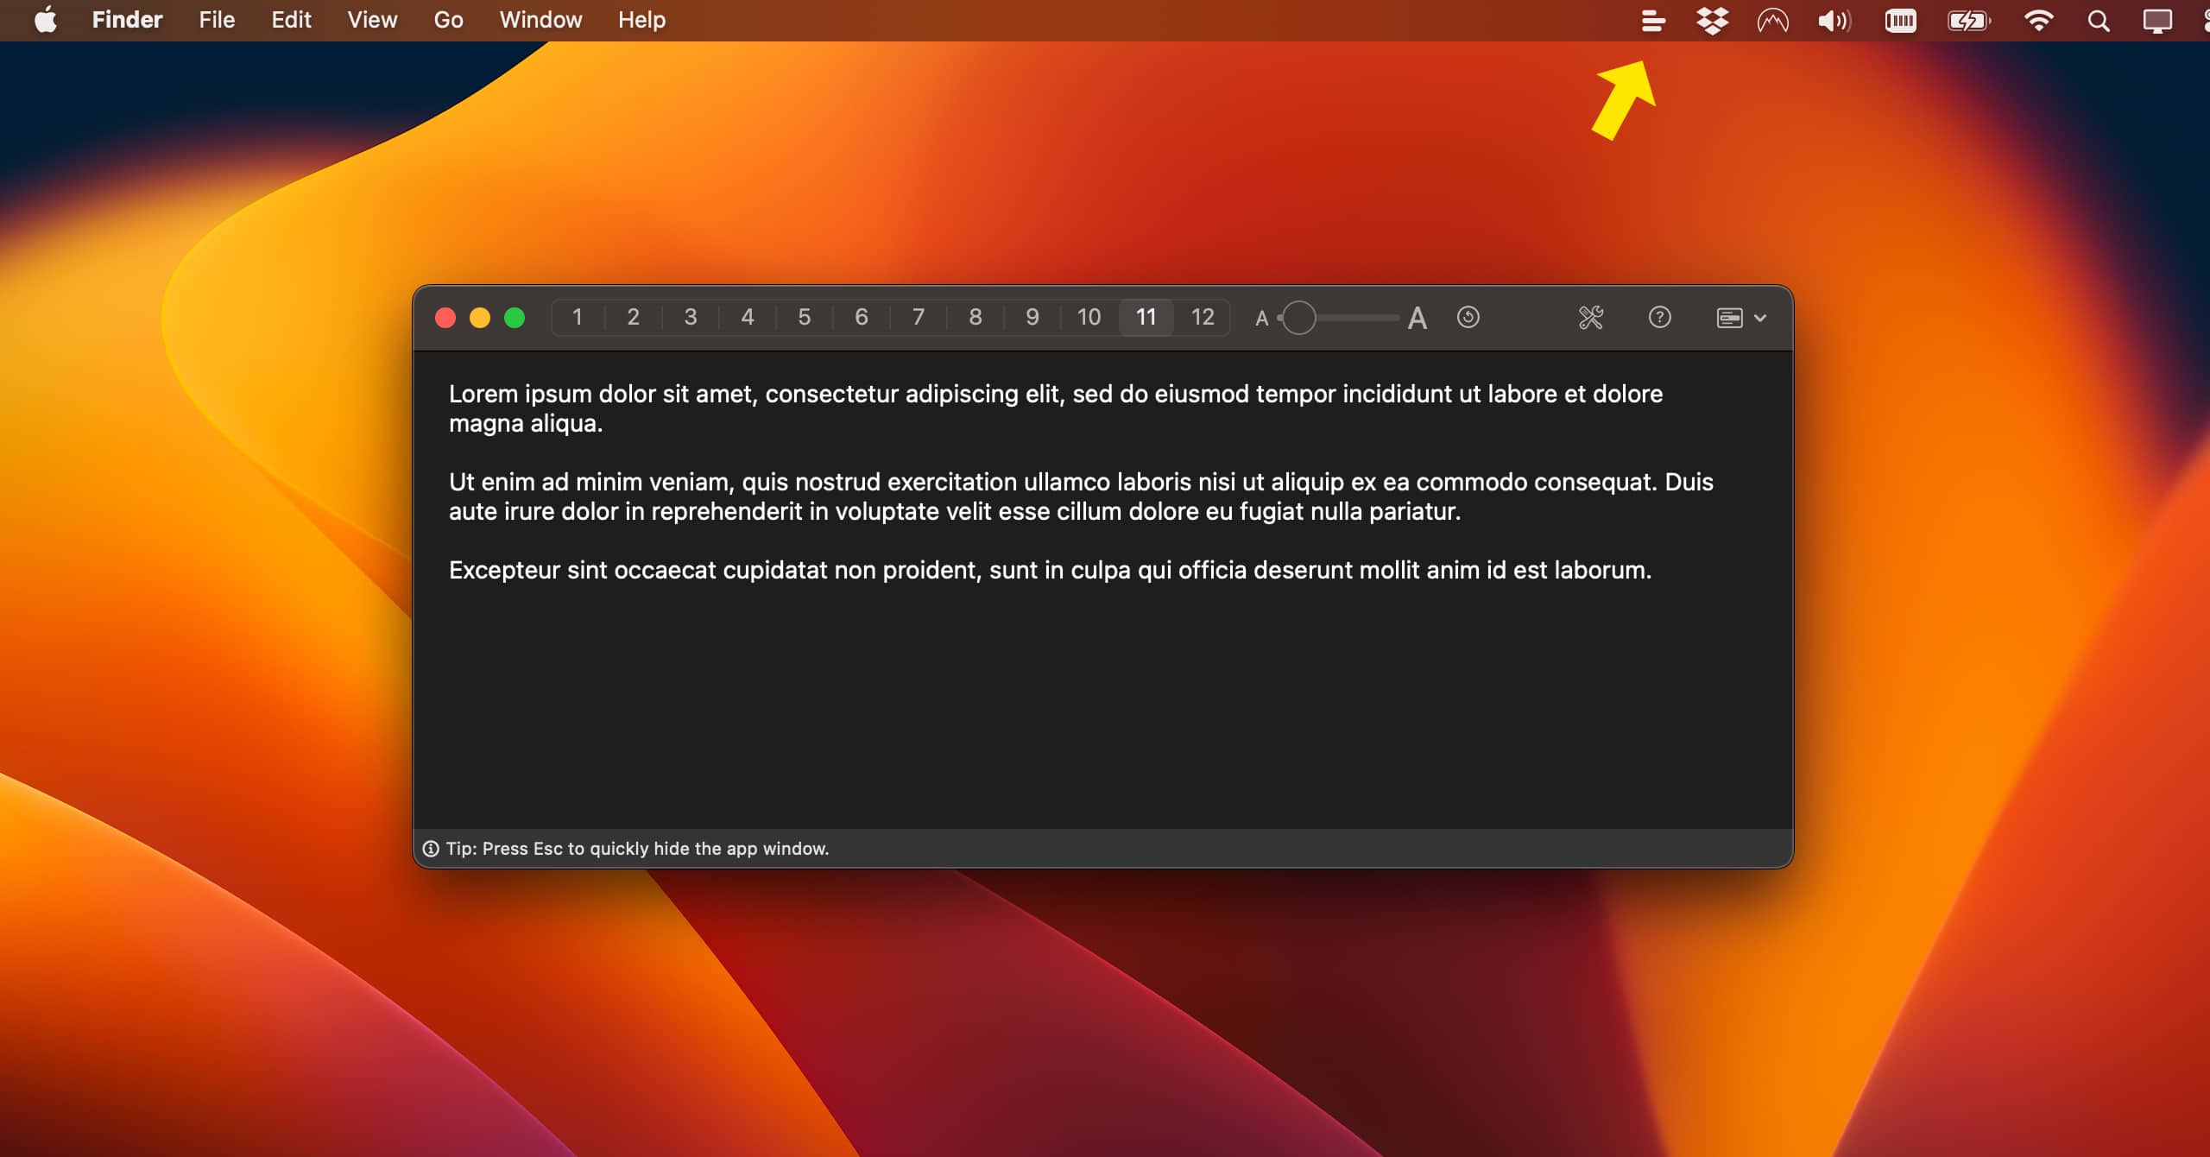Click the tip text about pressing Esc
Screen dimensions: 2210x1157
[637, 849]
